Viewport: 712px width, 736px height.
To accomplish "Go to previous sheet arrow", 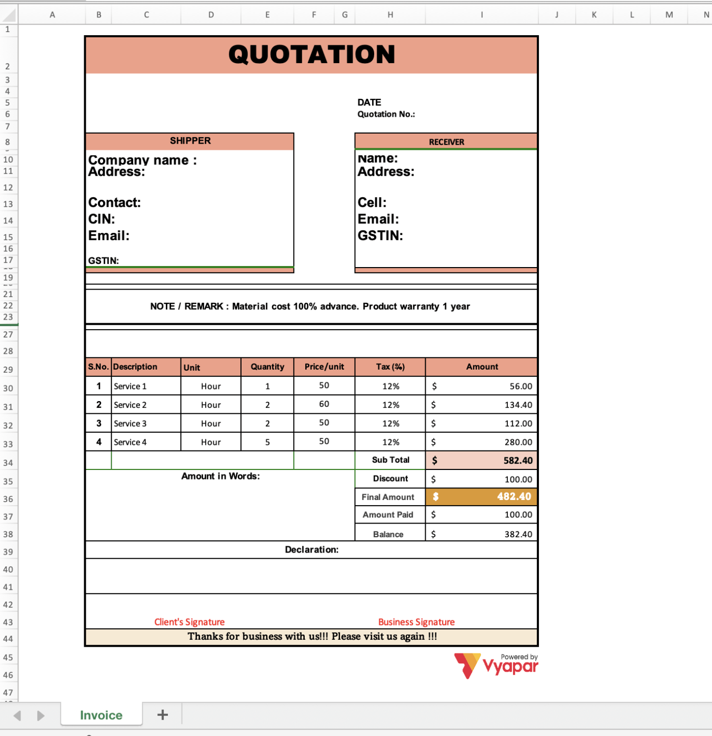I will pos(17,715).
